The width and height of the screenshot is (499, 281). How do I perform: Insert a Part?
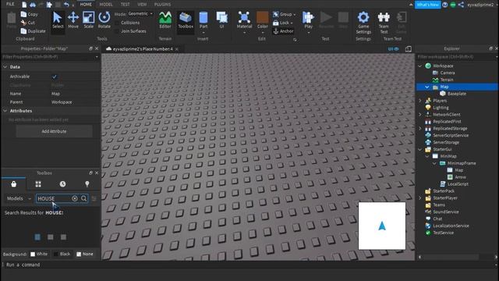tap(203, 21)
